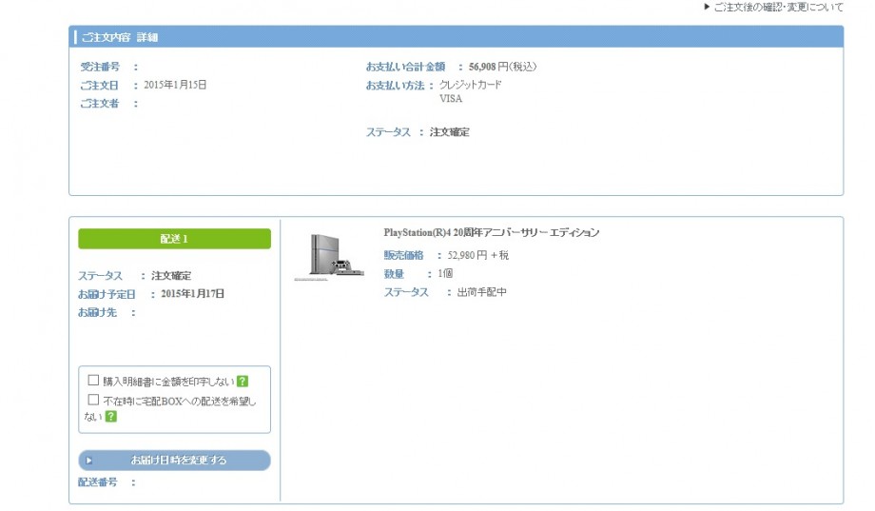
Task: Click payment method クレジットカード
Action: tap(471, 85)
